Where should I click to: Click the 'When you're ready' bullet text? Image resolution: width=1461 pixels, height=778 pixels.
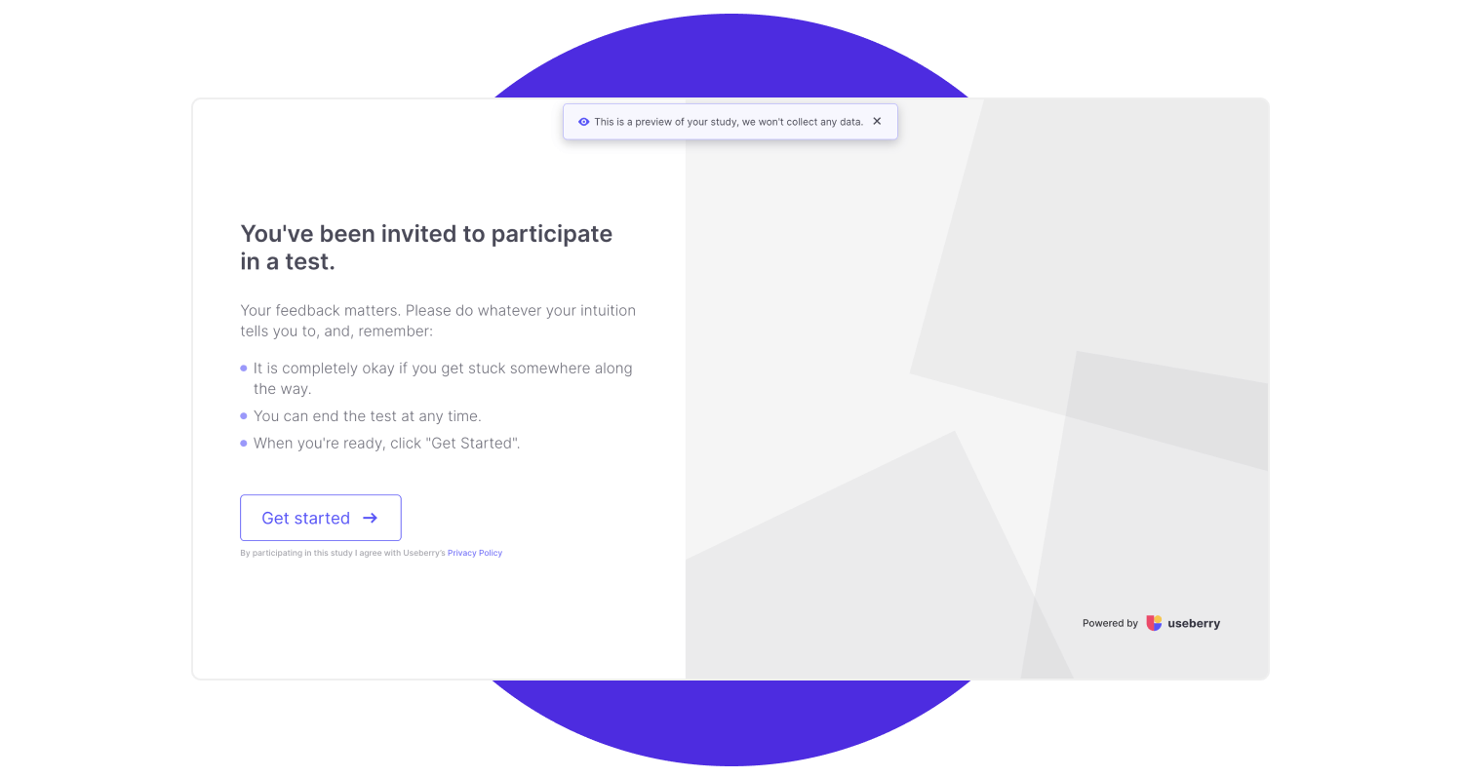[x=387, y=443]
